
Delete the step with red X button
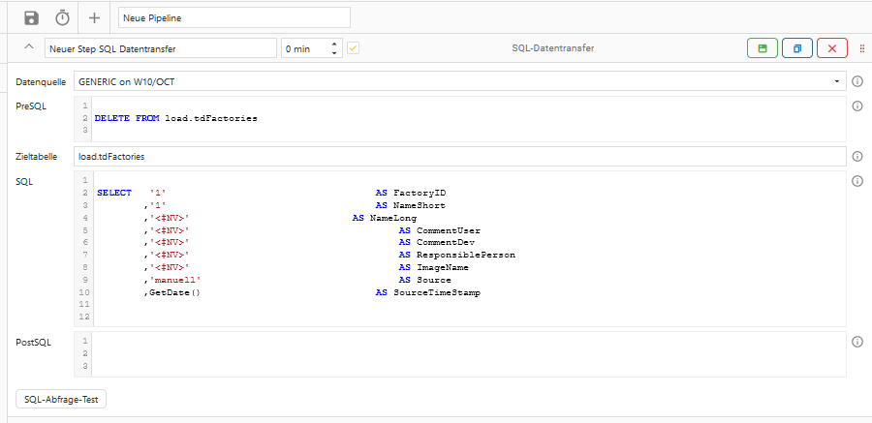click(831, 48)
